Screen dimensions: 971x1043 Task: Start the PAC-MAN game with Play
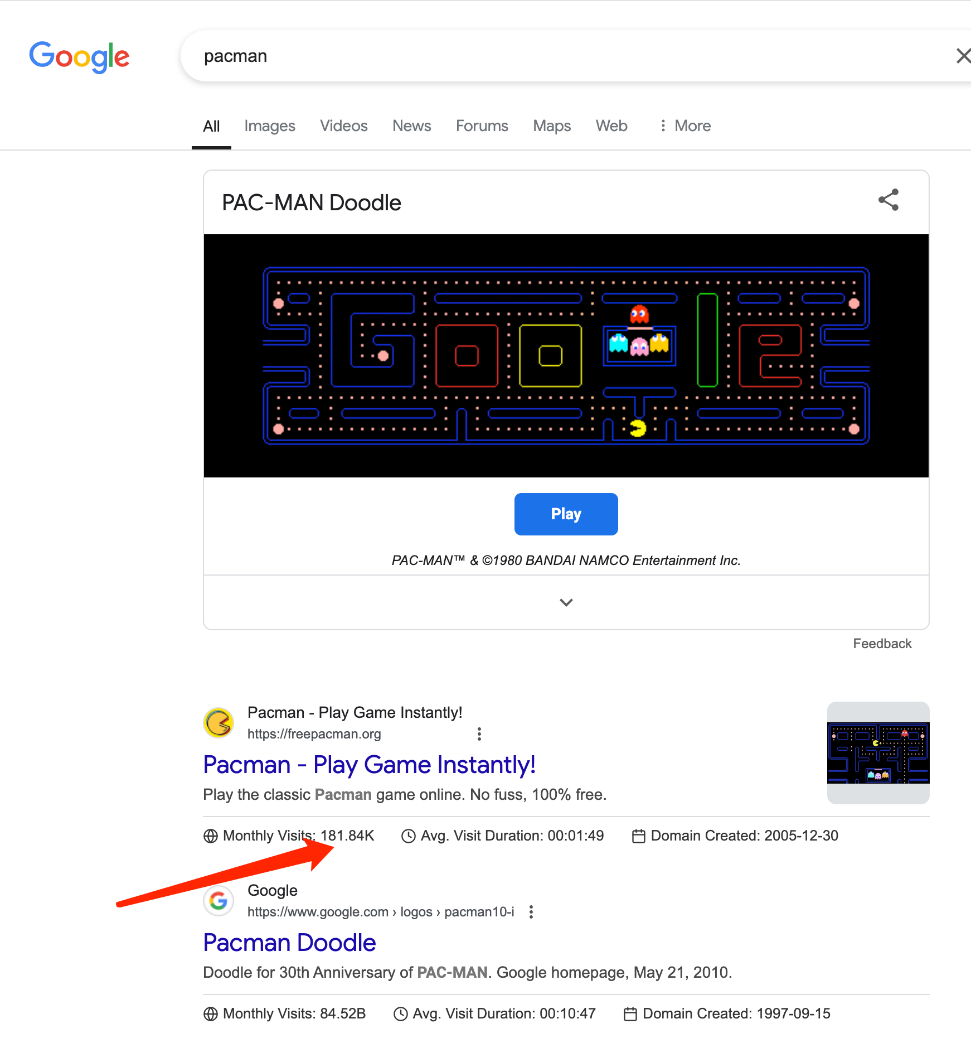566,514
